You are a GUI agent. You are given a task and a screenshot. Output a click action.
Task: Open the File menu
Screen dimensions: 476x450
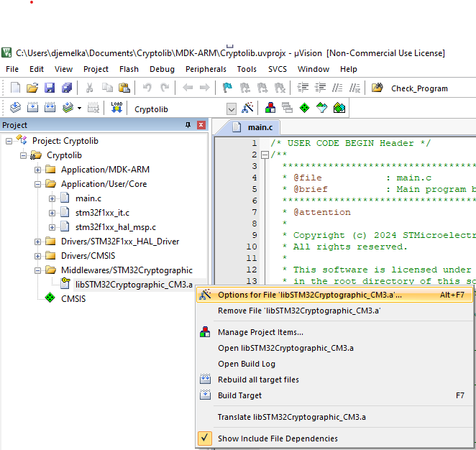pyautogui.click(x=12, y=69)
